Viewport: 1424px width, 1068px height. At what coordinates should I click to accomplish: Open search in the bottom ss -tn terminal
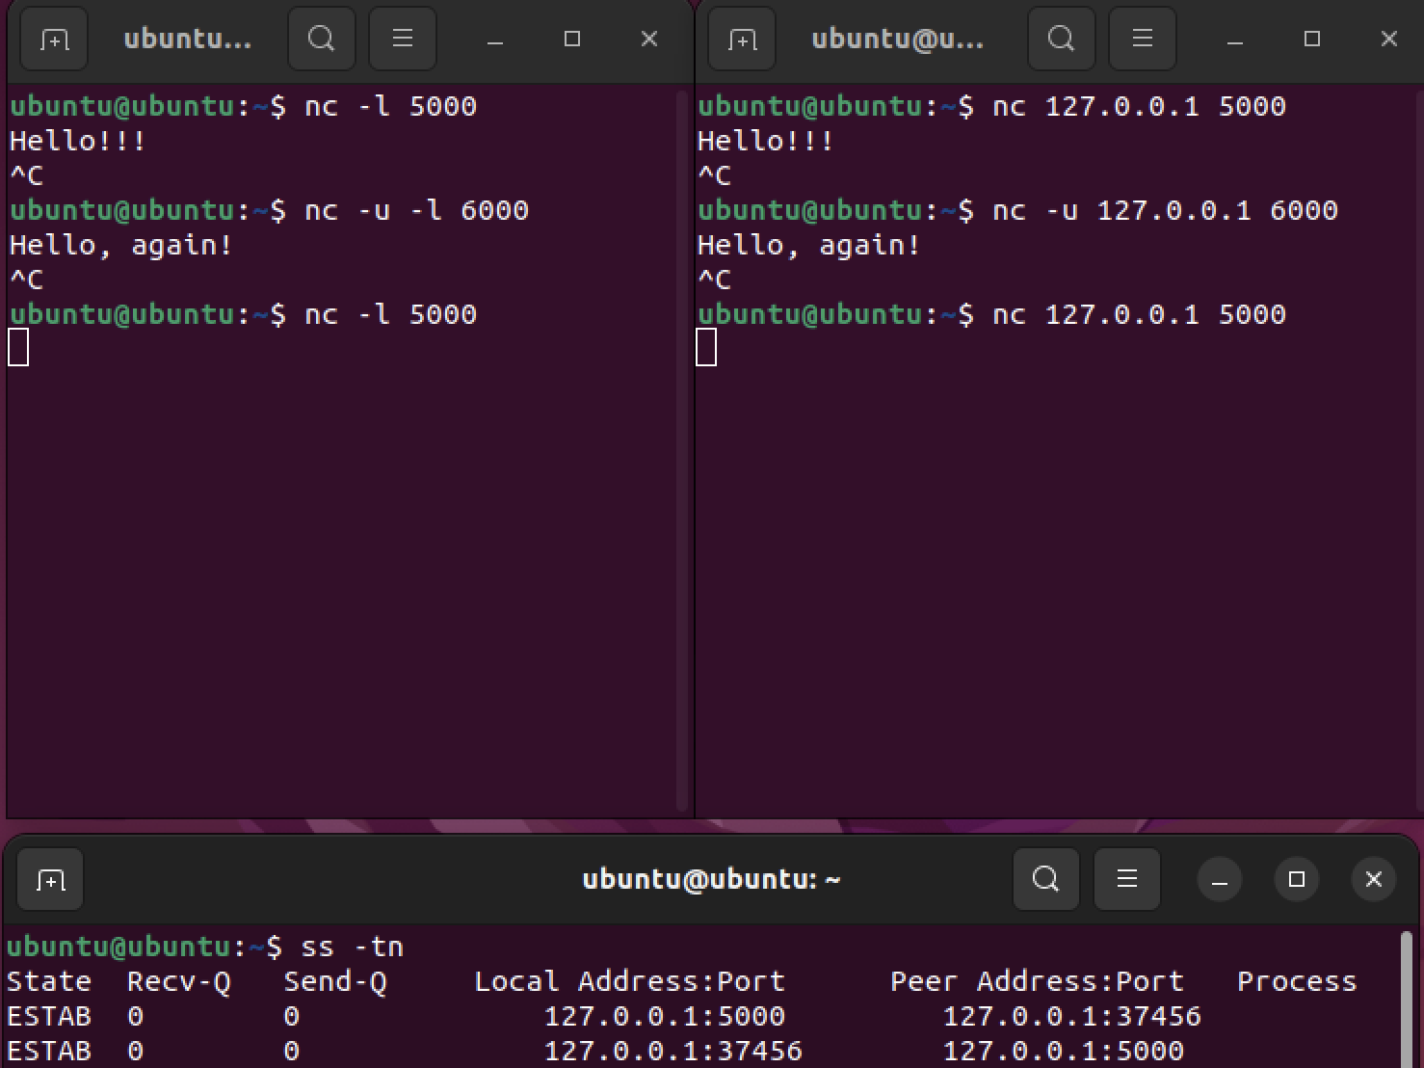(1045, 880)
